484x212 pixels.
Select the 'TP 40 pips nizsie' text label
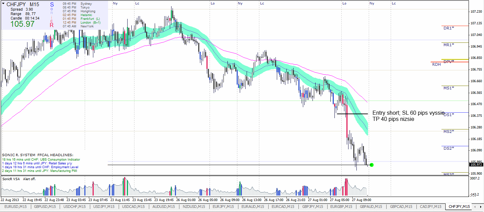[393, 120]
